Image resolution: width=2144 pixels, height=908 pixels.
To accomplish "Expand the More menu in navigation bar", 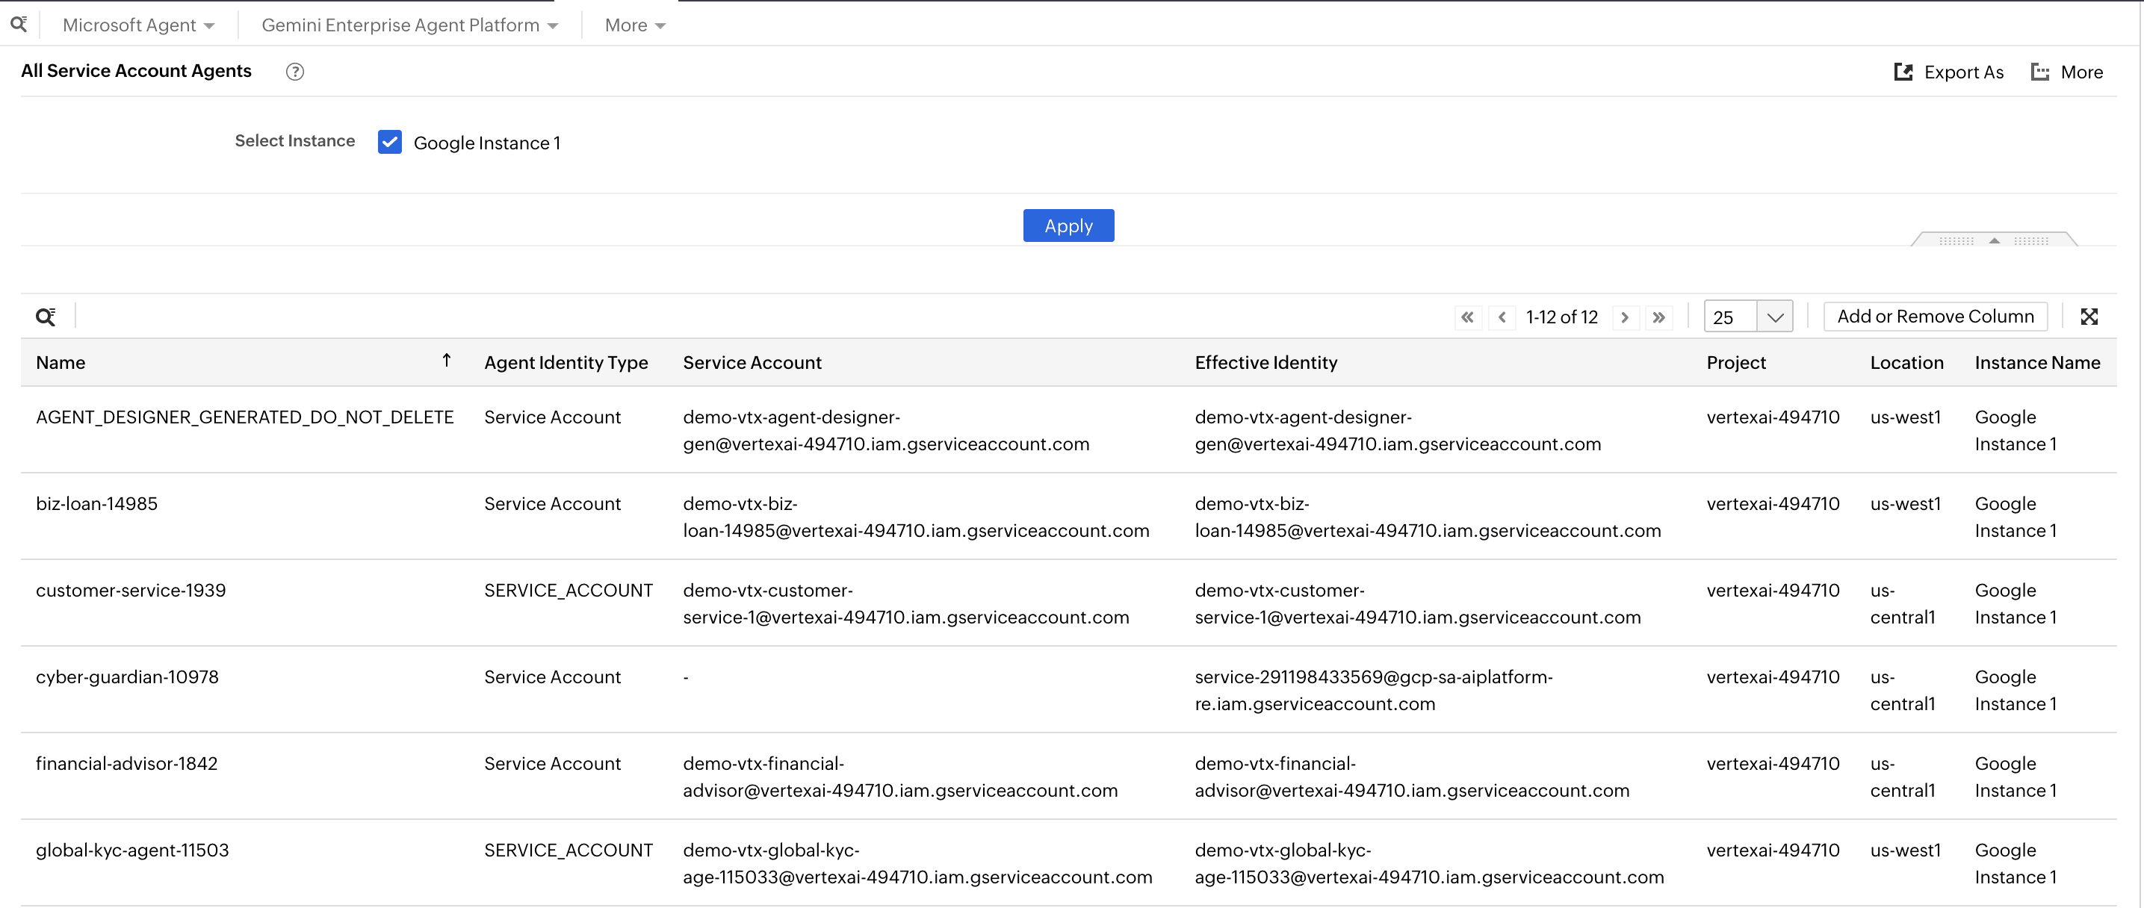I will 635,25.
